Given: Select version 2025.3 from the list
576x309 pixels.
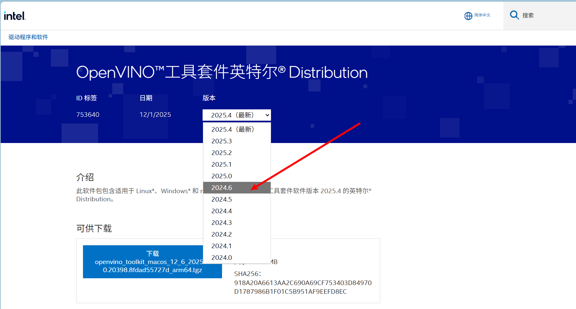Looking at the screenshot, I should (x=237, y=141).
